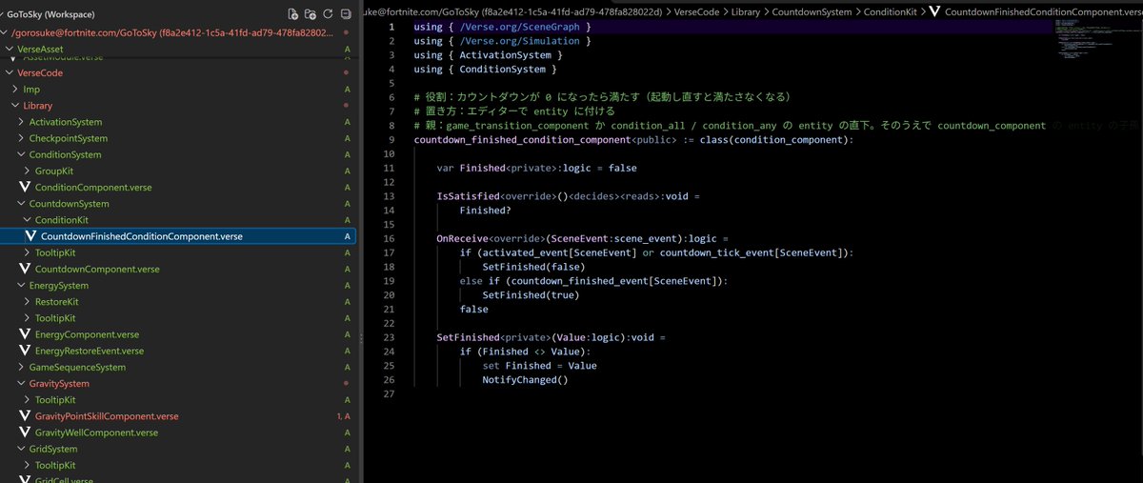Click line number 16 in the editor gutter
This screenshot has width=1143, height=483.
tap(389, 238)
